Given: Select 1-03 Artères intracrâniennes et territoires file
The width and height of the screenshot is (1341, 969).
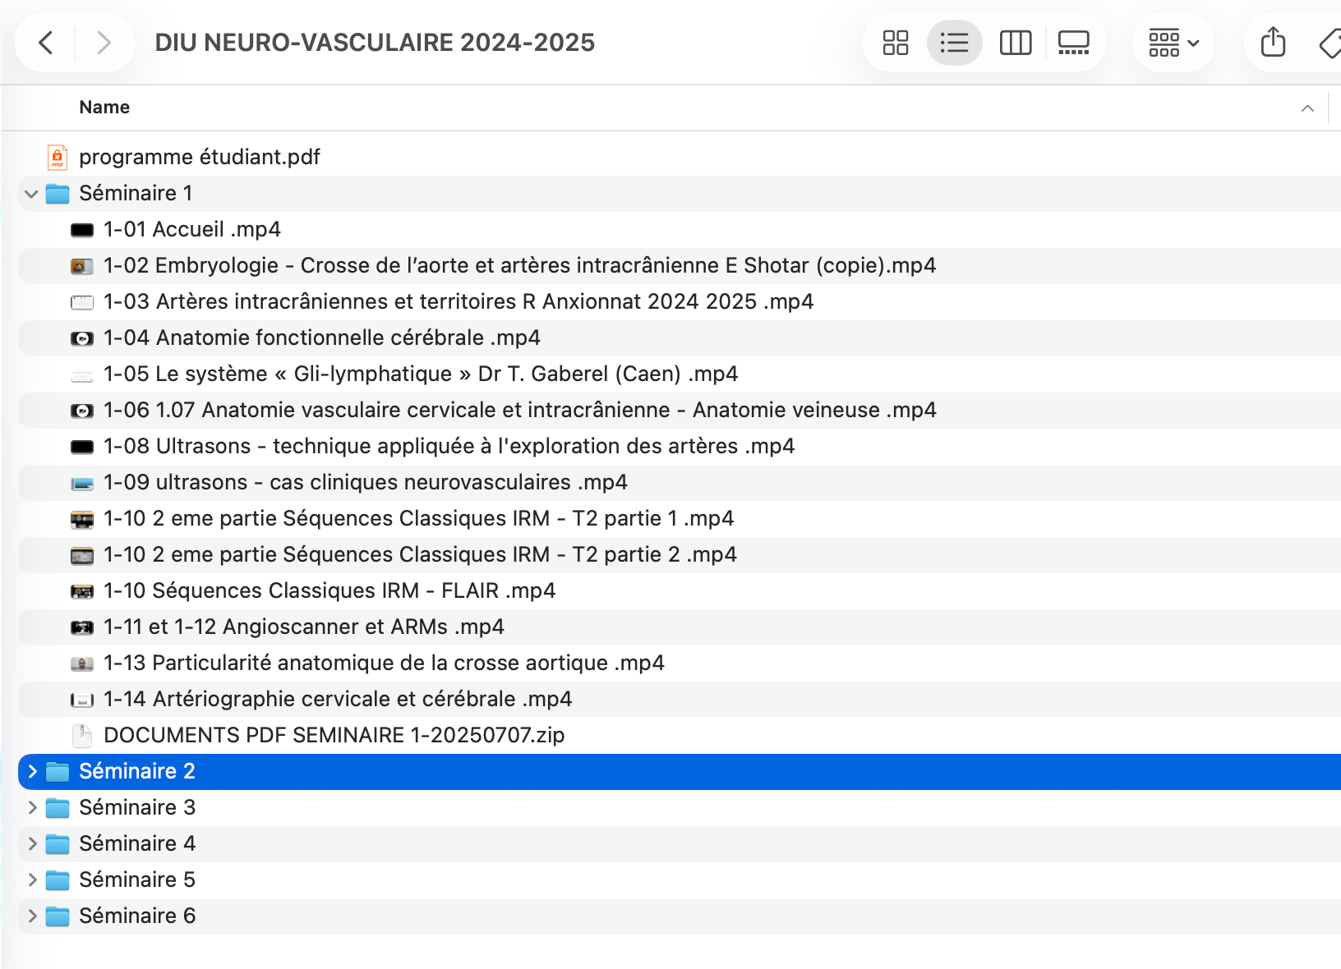Looking at the screenshot, I should (x=459, y=301).
